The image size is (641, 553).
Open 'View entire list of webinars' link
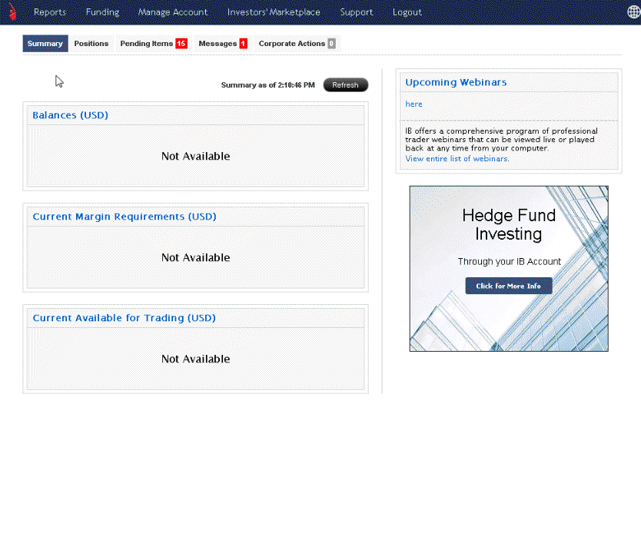click(x=457, y=158)
